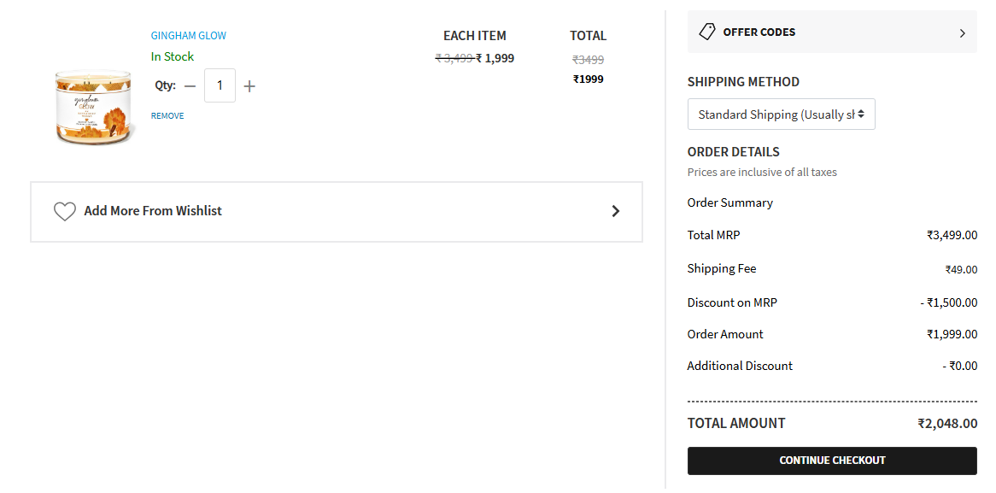Select the OFFER CODES label
This screenshot has height=493, width=996.
(759, 32)
